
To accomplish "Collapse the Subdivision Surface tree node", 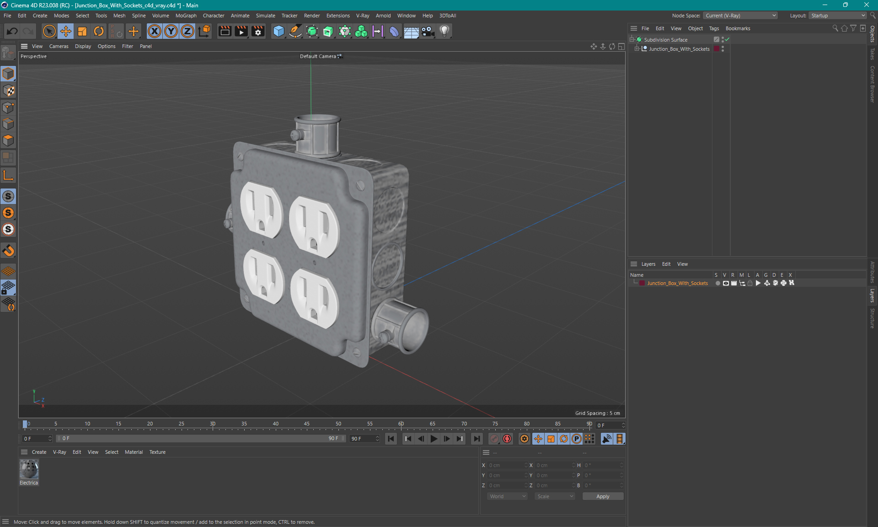I will click(632, 40).
